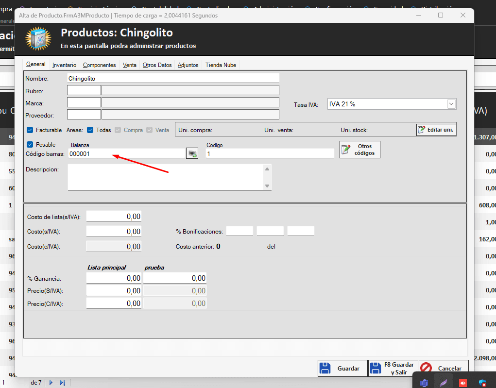Select the Componentes tab

[99, 65]
